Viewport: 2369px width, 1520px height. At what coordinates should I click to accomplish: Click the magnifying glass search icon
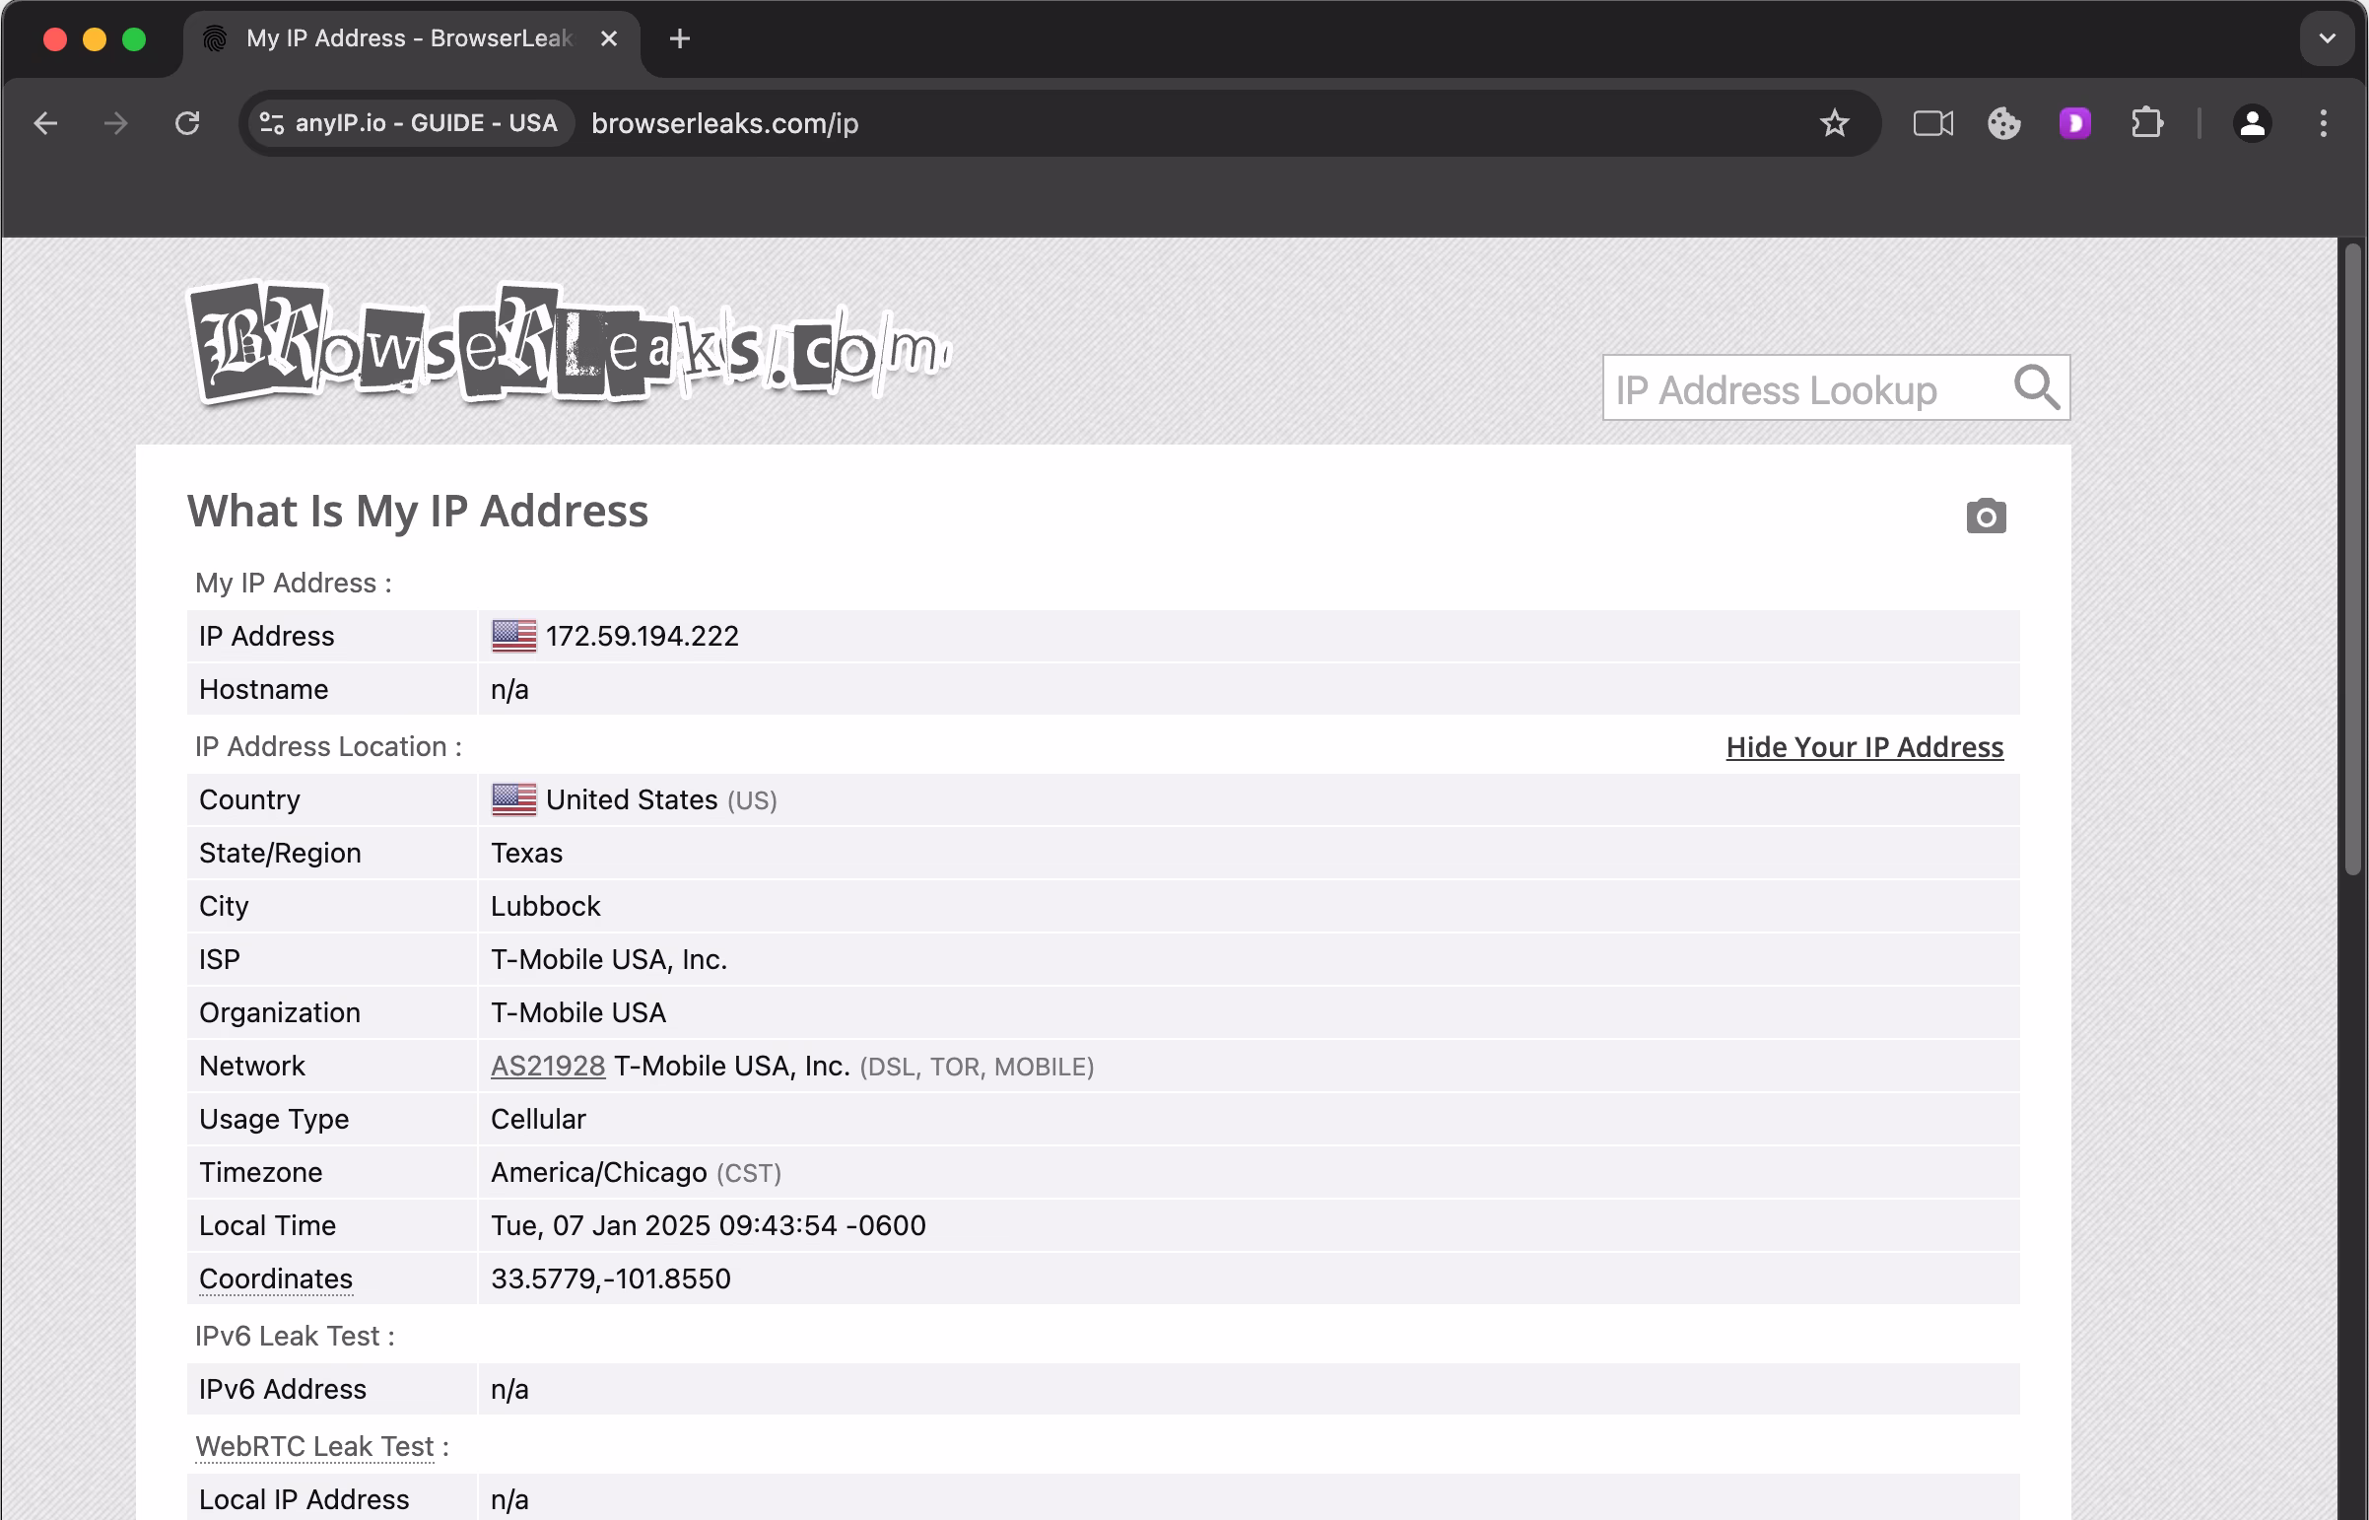(2038, 387)
